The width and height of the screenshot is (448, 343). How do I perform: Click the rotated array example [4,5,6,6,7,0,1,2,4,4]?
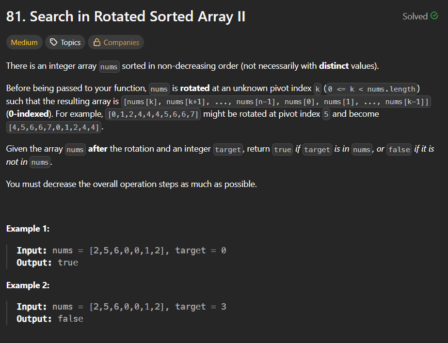click(x=53, y=127)
